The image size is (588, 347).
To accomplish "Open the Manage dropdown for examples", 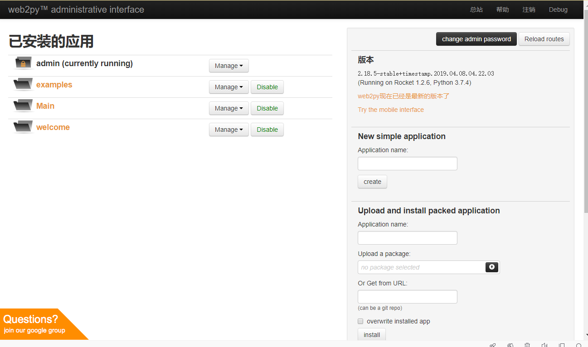I will tap(228, 87).
